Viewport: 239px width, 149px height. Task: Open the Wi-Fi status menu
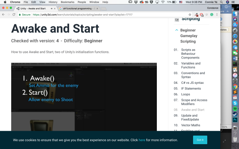click(x=163, y=2)
